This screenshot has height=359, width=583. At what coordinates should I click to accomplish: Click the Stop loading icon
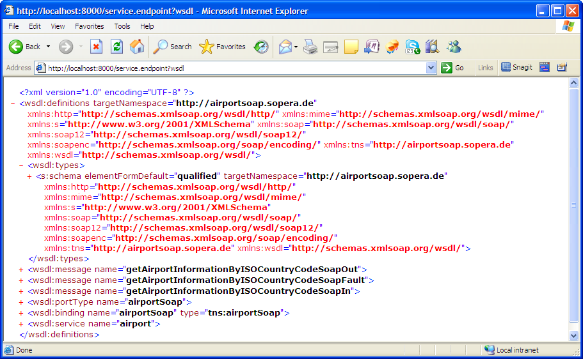(96, 47)
